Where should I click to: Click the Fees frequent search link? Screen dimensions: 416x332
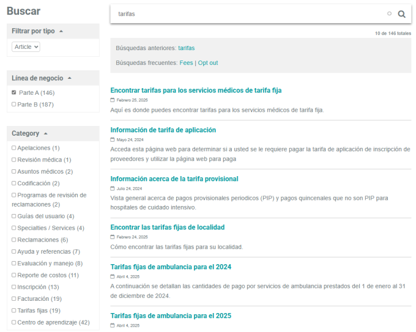pos(186,63)
